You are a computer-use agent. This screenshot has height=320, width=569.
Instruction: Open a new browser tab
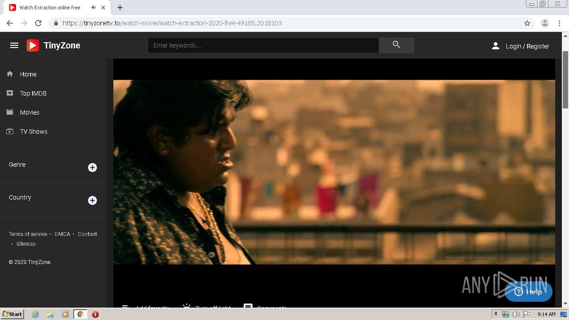tap(120, 8)
